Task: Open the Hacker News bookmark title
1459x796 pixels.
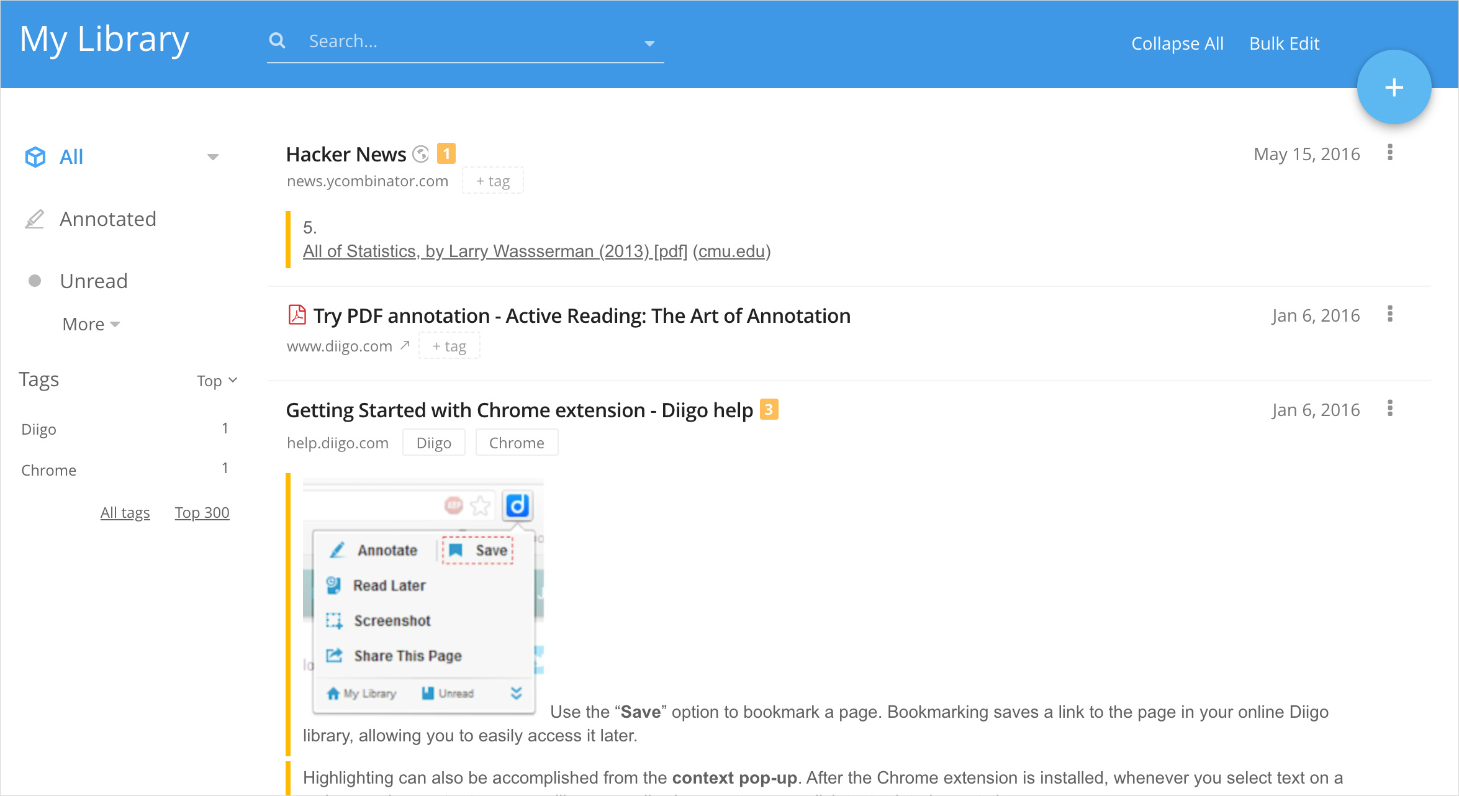Action: click(346, 154)
